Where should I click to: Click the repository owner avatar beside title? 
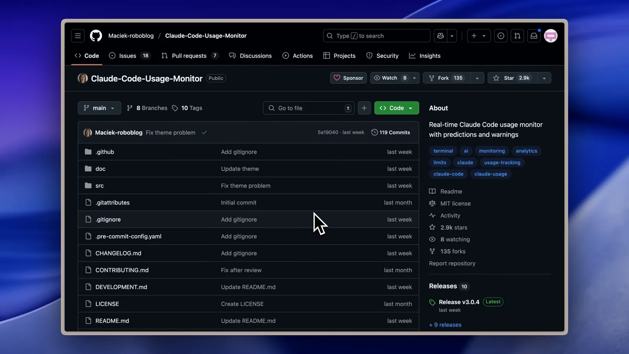click(x=83, y=78)
